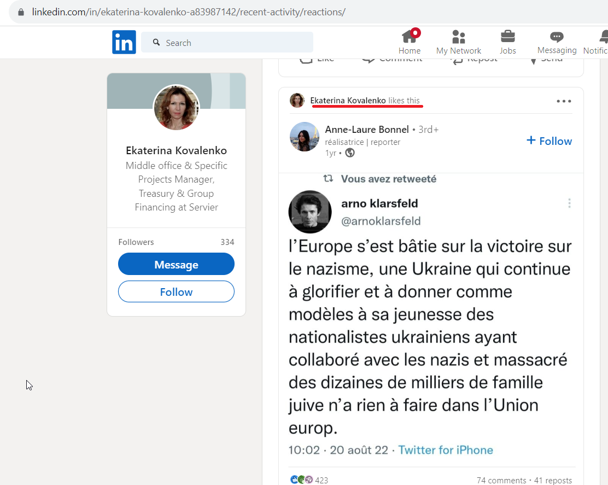Click the @arnoklarsfeld handle text
This screenshot has height=485, width=608.
coord(381,221)
